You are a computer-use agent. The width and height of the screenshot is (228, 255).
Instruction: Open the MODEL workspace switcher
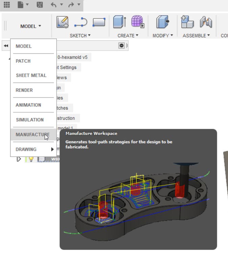point(30,26)
